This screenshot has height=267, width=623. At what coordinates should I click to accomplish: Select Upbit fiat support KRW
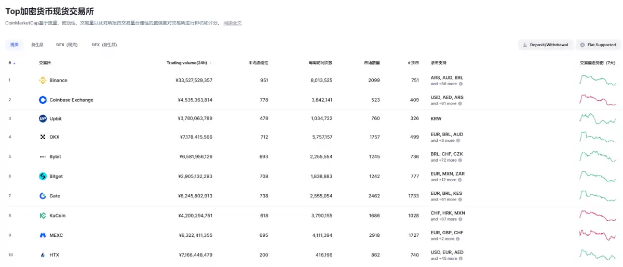[x=436, y=118]
